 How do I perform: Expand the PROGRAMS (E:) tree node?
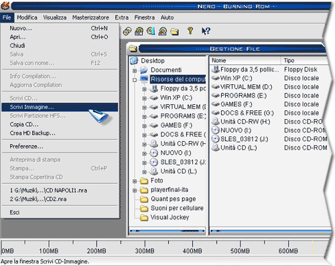point(145,116)
